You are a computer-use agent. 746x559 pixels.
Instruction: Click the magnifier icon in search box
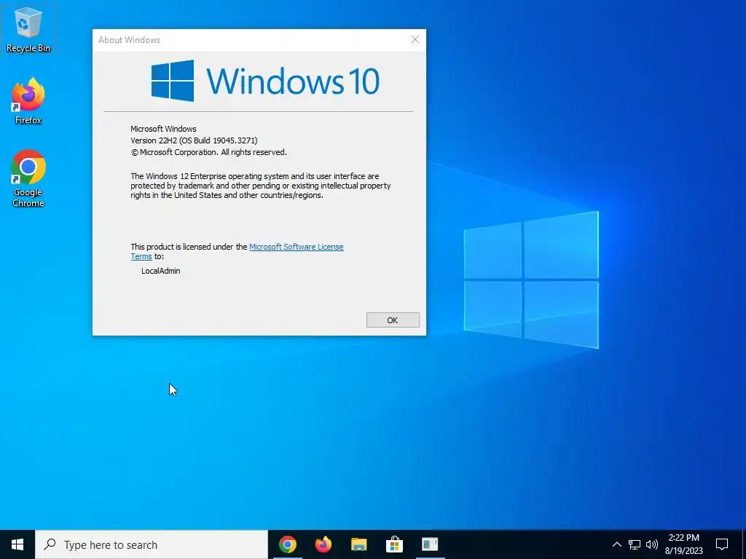click(50, 544)
